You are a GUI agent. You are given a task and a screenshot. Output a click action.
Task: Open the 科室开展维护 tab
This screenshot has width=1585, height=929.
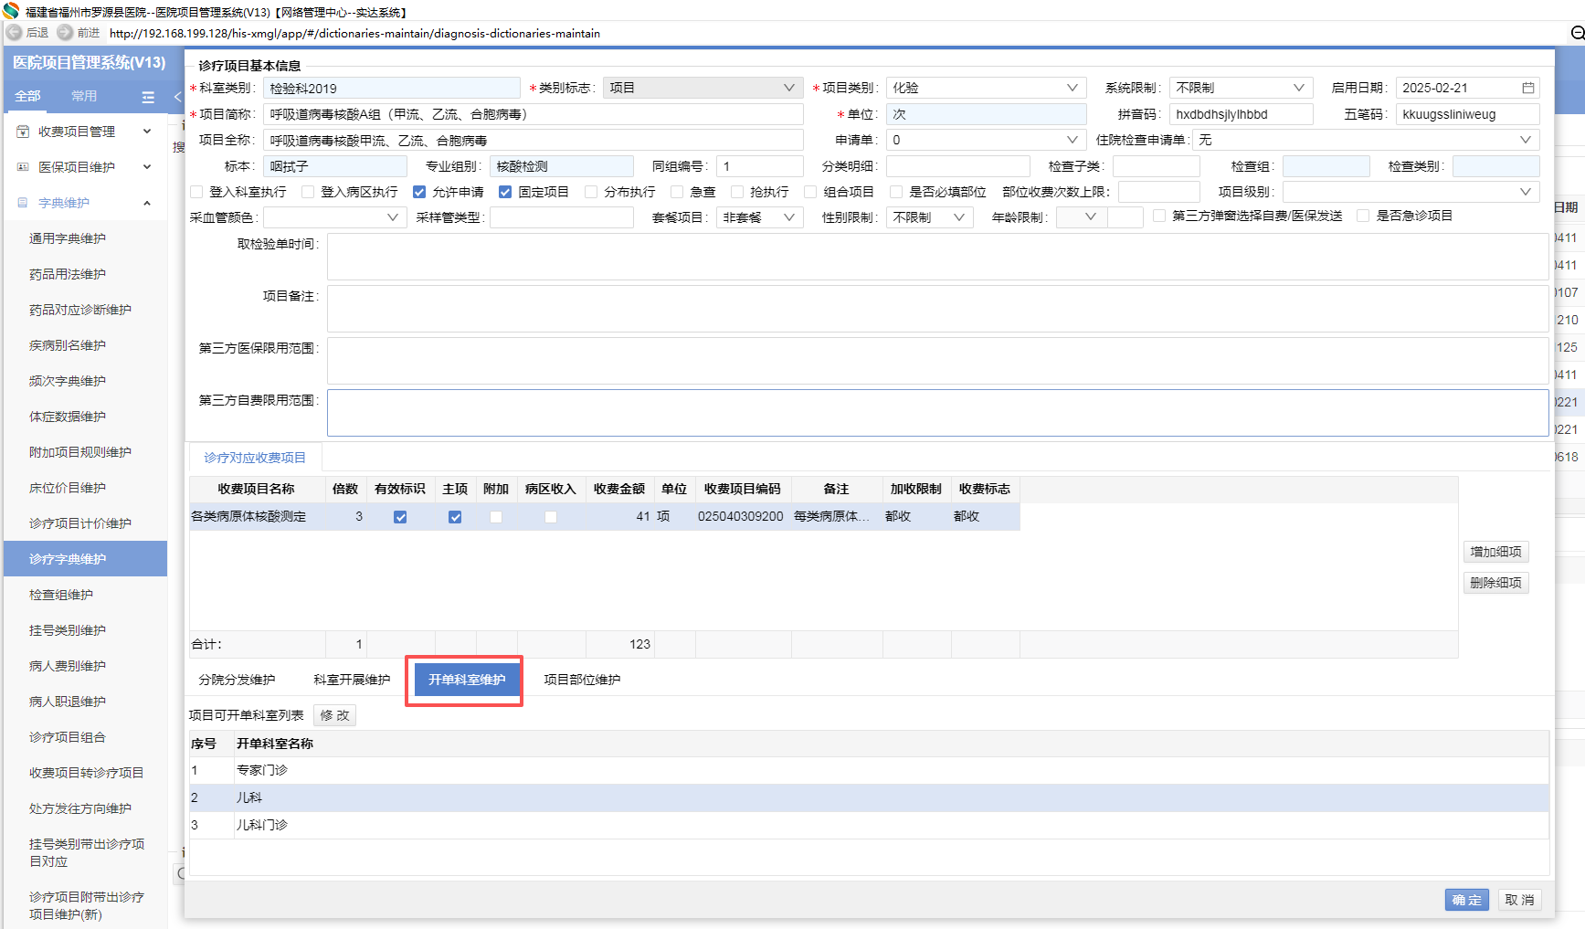[352, 680]
